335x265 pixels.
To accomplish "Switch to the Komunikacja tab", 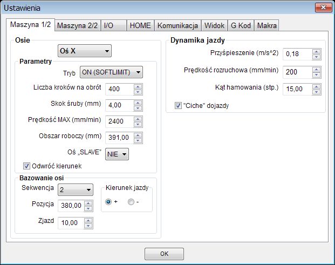I will [x=177, y=26].
